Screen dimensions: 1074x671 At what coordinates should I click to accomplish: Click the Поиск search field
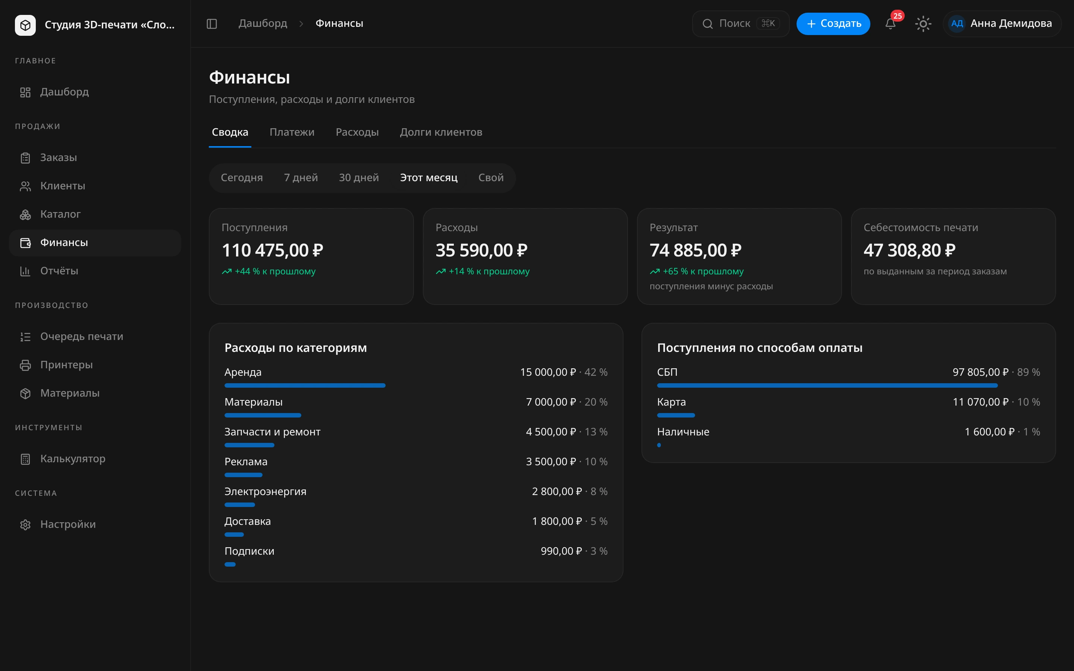click(741, 23)
